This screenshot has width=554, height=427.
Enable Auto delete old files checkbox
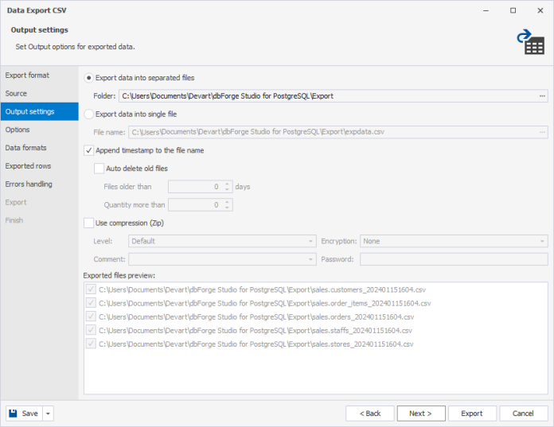[99, 169]
